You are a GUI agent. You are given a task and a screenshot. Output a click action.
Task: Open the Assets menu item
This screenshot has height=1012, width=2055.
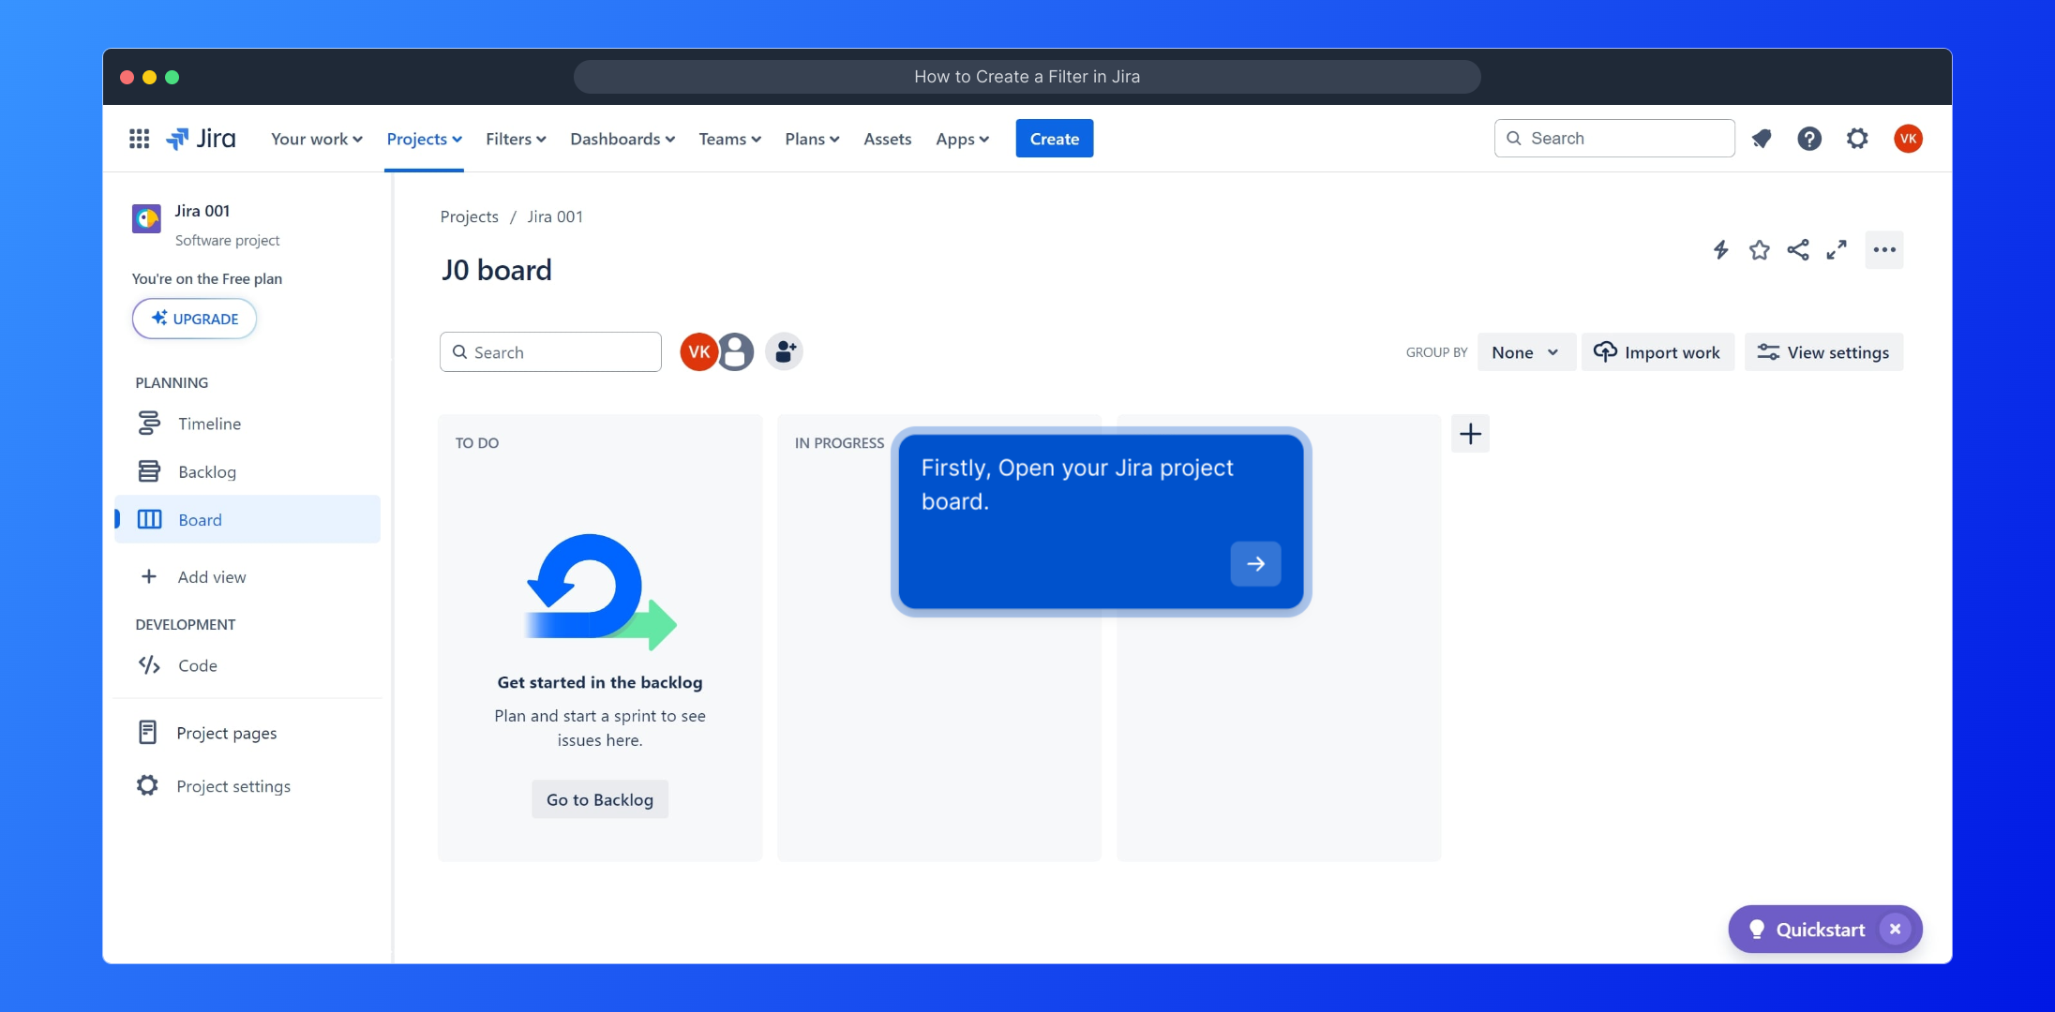pos(887,139)
